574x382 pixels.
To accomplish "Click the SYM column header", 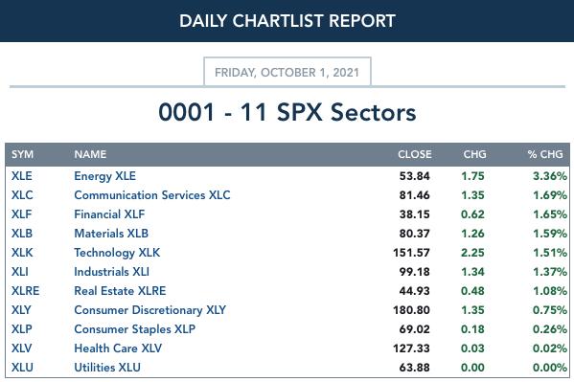I will [22, 154].
